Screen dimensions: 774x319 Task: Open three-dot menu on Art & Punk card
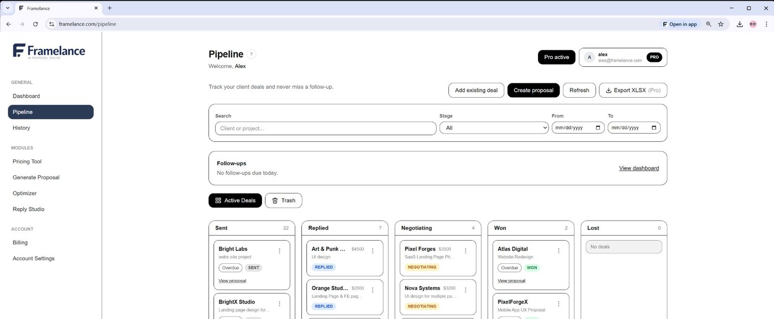click(x=372, y=251)
